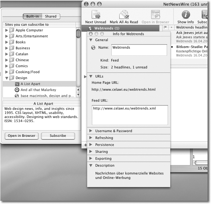
Task: Close the Info for Webtrends window
Action: click(91, 34)
